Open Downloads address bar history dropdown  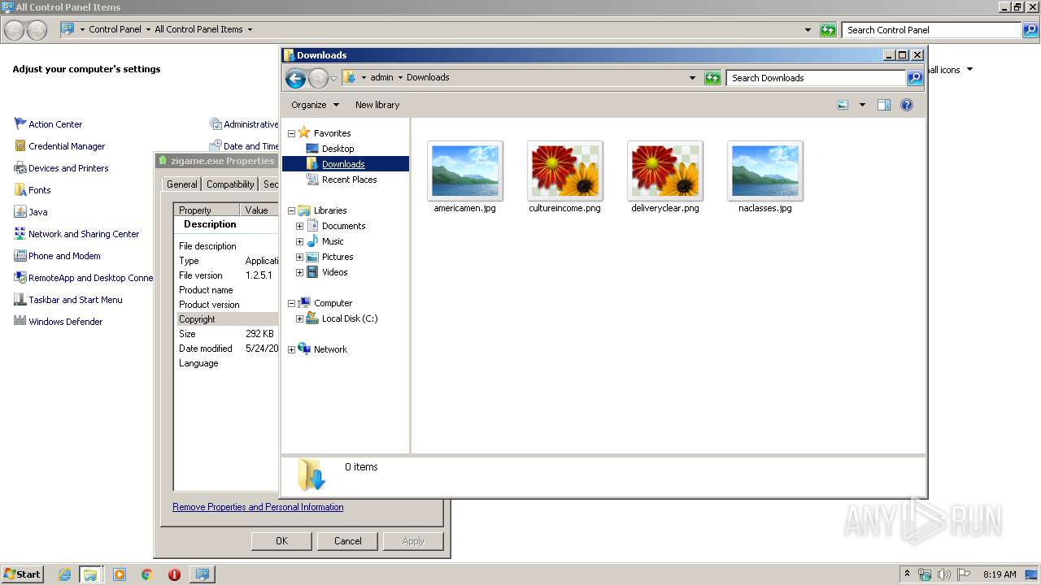(692, 78)
